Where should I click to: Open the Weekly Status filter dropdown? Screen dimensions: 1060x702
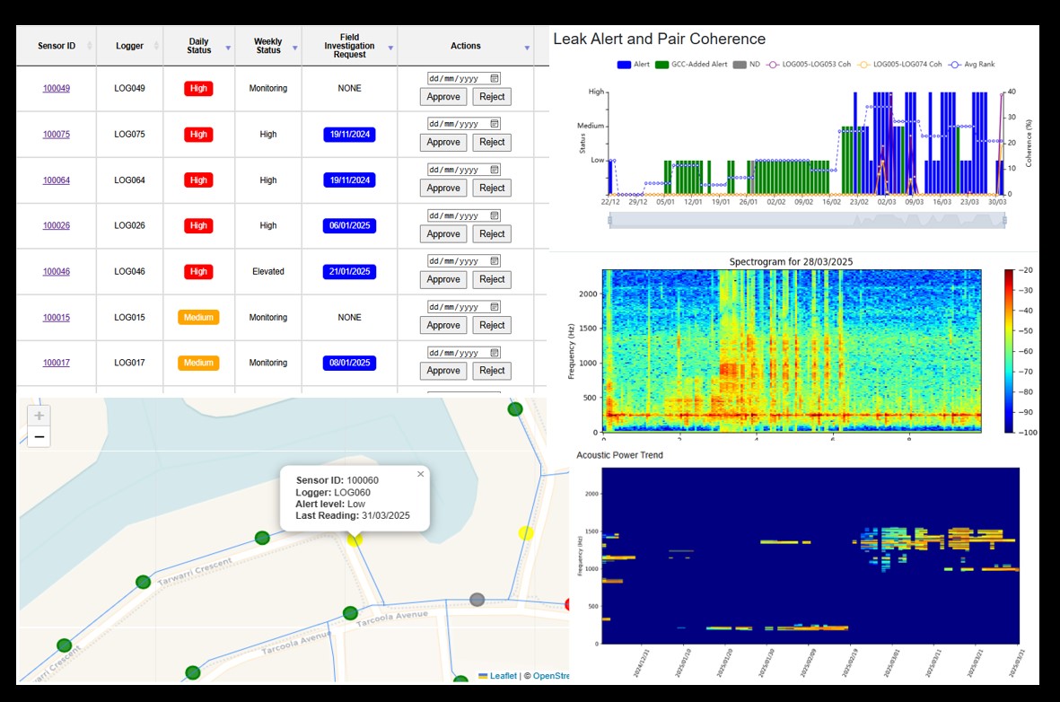pyautogui.click(x=294, y=47)
